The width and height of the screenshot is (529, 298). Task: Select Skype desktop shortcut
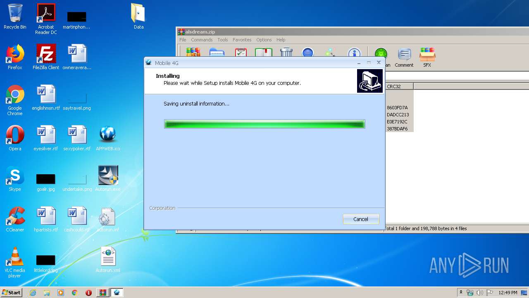coord(15,179)
